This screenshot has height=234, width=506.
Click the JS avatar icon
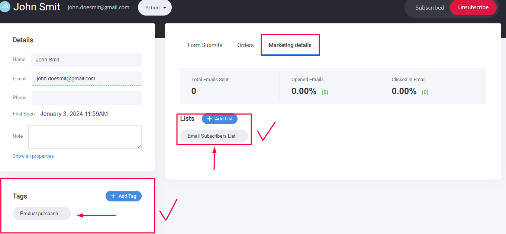pos(5,6)
